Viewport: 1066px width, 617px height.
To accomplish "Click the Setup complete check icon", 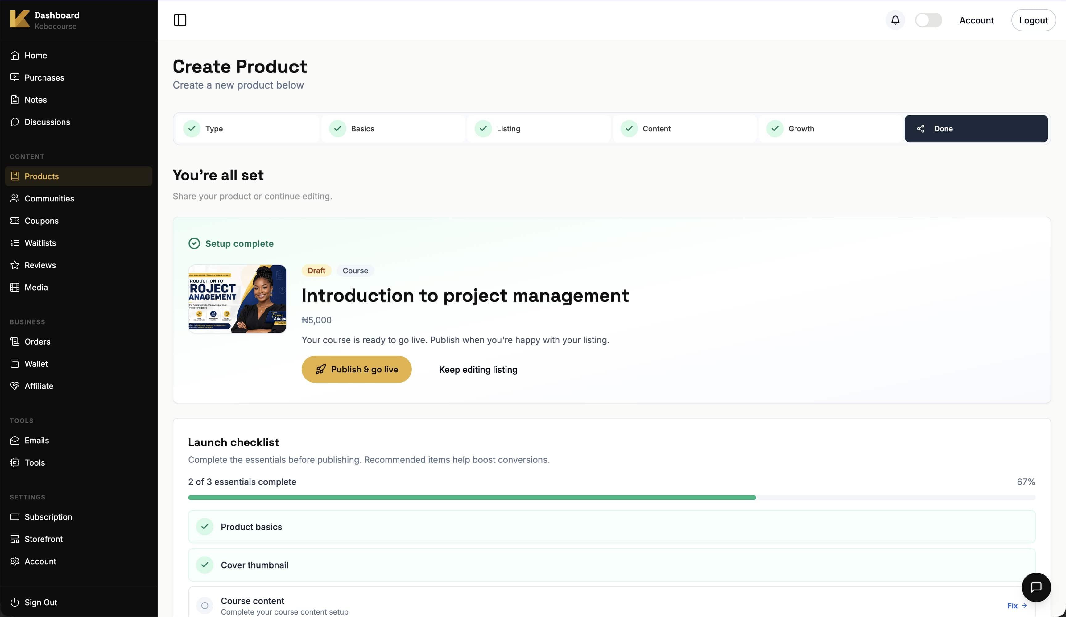I will tap(194, 243).
